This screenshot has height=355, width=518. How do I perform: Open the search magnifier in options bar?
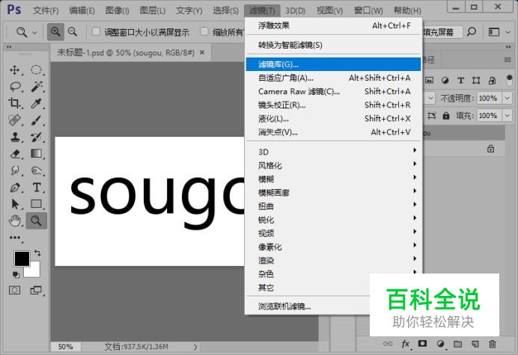click(472, 31)
